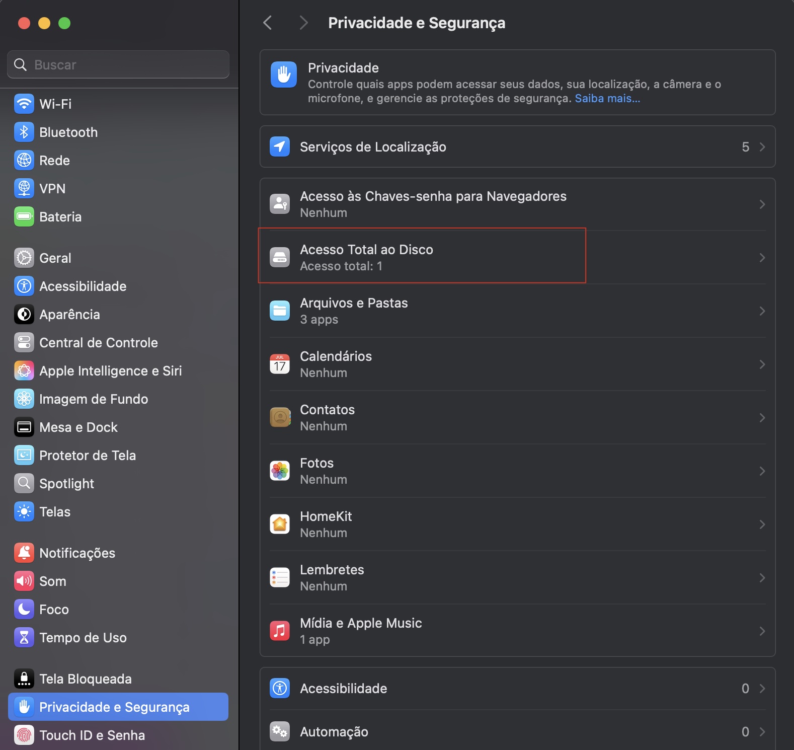Expand the Arquivos e Pastas chevron
Viewport: 794px width, 750px height.
pyautogui.click(x=762, y=311)
